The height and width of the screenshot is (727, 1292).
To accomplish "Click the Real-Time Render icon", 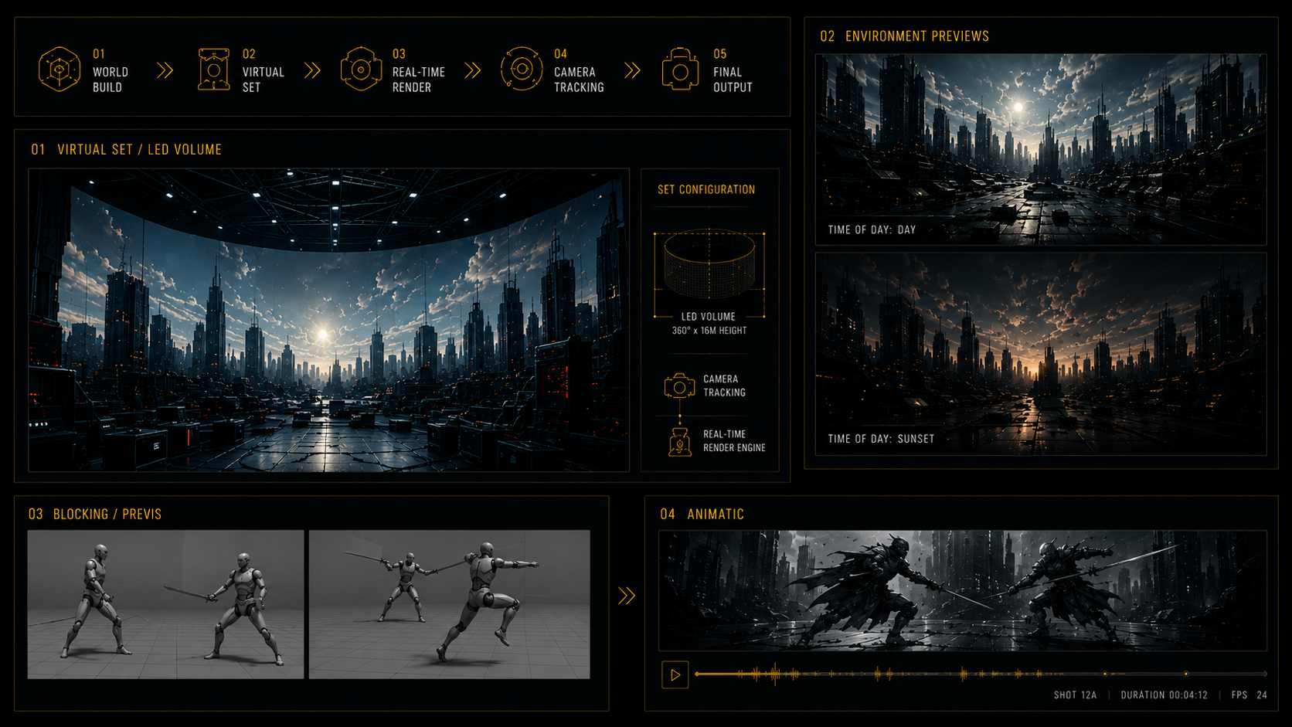I will pyautogui.click(x=361, y=70).
